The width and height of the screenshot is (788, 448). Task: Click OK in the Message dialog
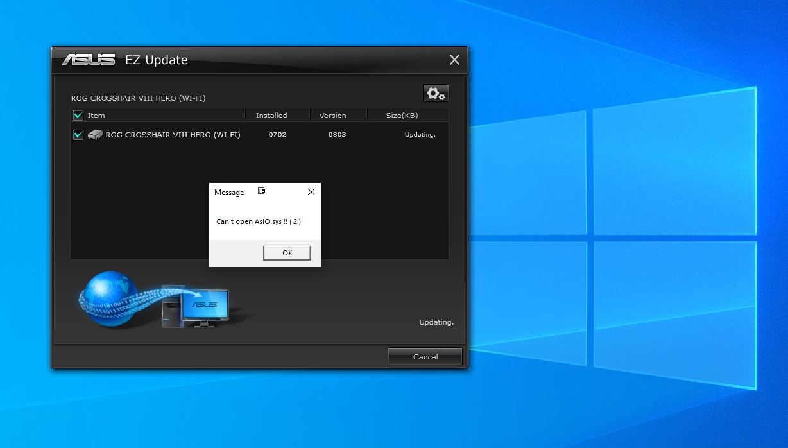[x=287, y=253]
